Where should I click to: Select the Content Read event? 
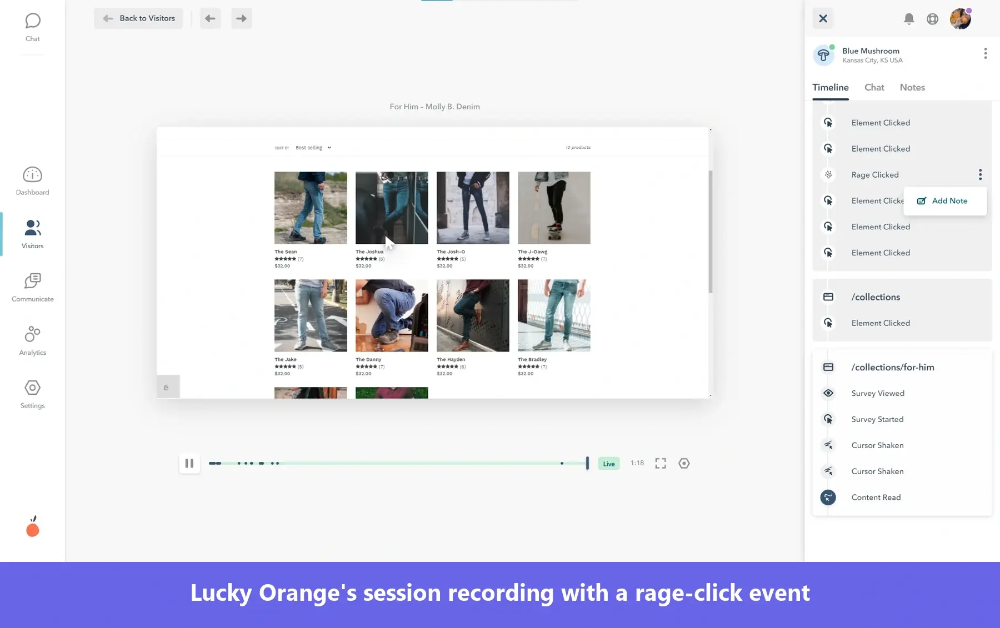(876, 498)
